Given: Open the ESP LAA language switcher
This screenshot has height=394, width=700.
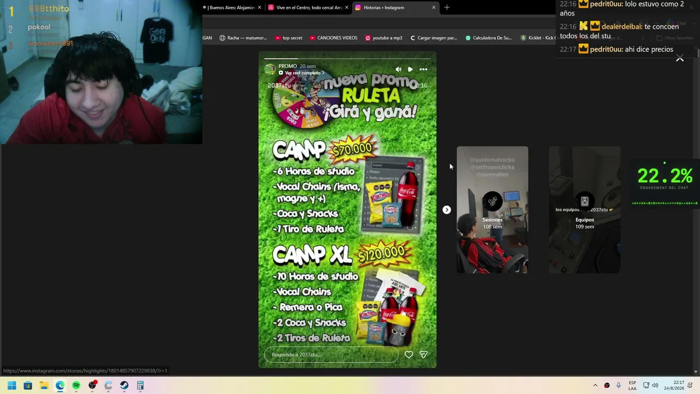Looking at the screenshot, I should click(632, 385).
